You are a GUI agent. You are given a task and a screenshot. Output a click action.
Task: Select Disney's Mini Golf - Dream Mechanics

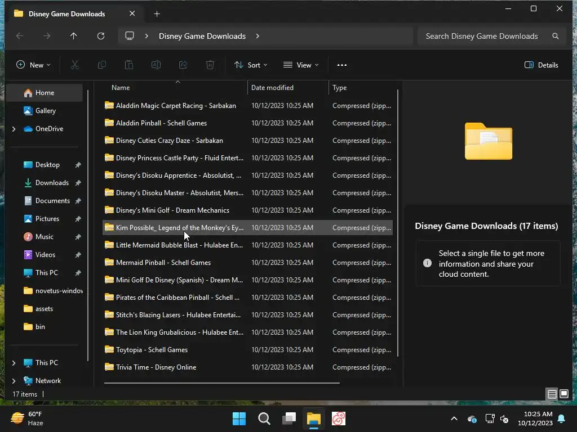(248, 210)
